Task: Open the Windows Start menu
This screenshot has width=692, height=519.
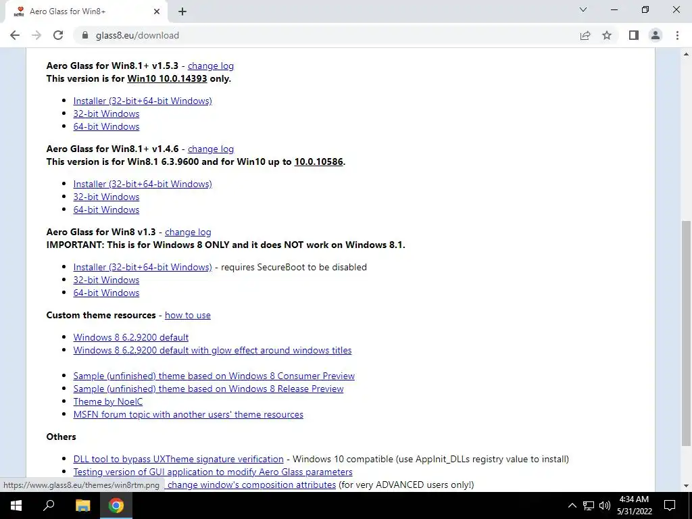Action: tap(16, 505)
